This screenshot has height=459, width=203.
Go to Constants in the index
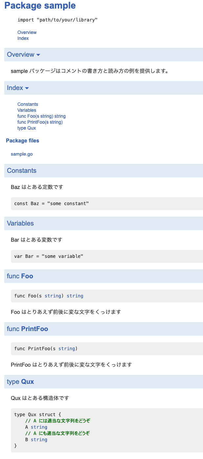click(x=28, y=104)
